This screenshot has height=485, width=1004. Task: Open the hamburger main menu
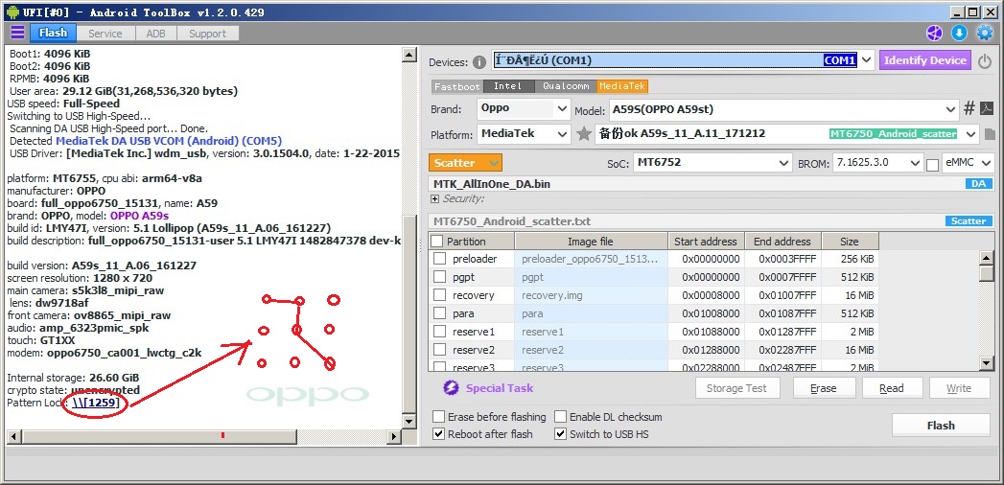[x=17, y=33]
